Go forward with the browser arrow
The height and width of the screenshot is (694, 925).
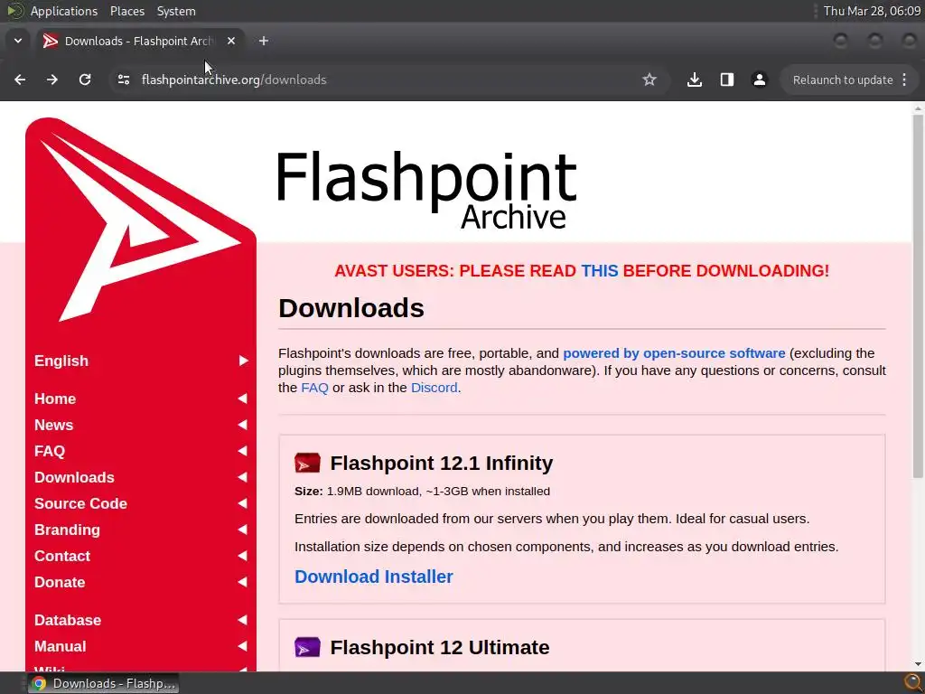pos(52,80)
